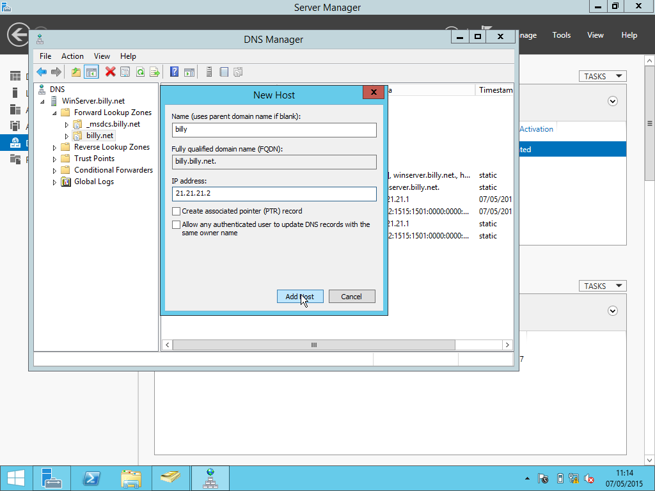Expand Reverse Lookup Zones
The height and width of the screenshot is (491, 655).
[54, 148]
